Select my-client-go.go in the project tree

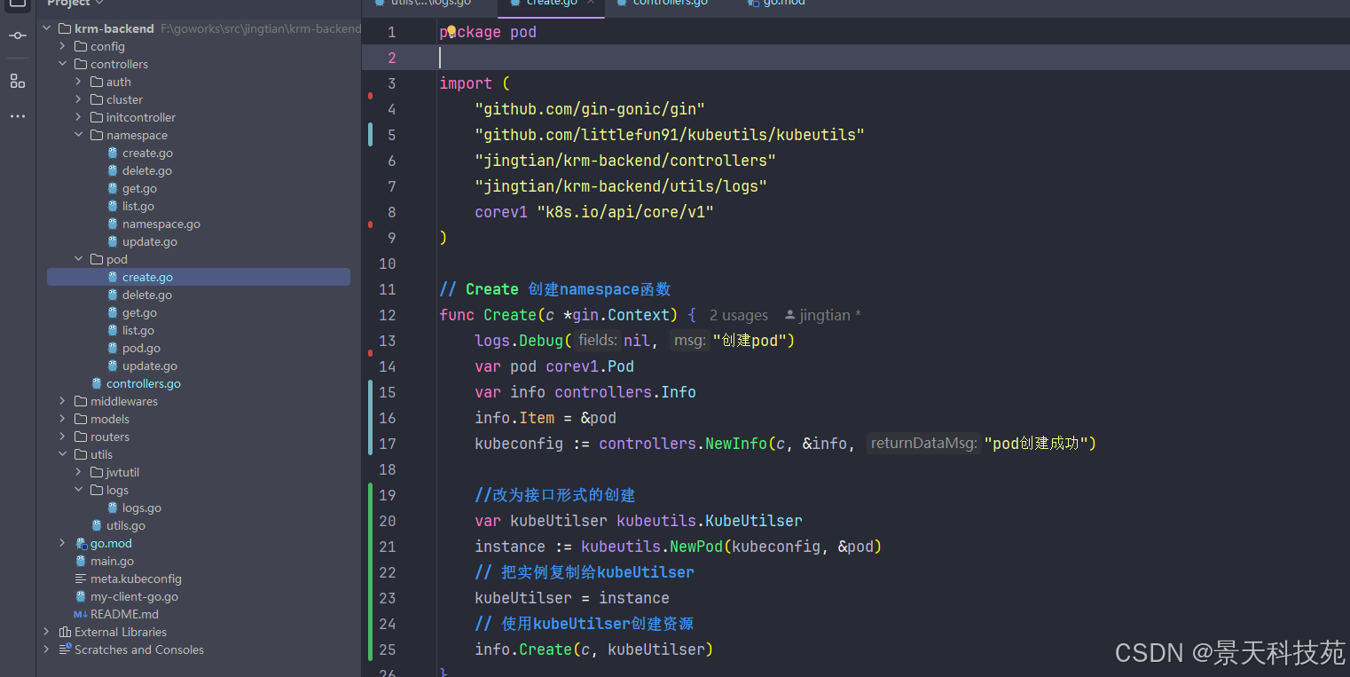click(x=134, y=596)
